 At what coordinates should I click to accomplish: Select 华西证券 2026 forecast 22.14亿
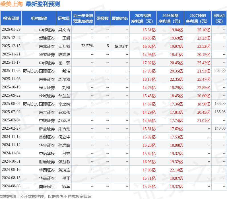tap(176, 170)
